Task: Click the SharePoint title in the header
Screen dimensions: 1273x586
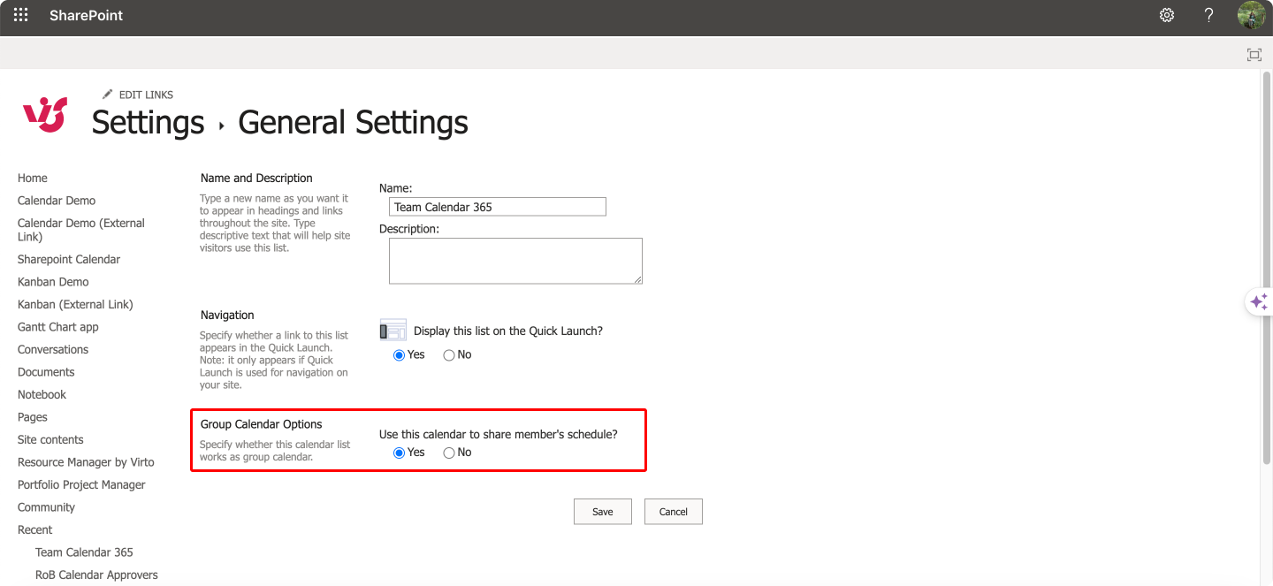Action: click(87, 15)
